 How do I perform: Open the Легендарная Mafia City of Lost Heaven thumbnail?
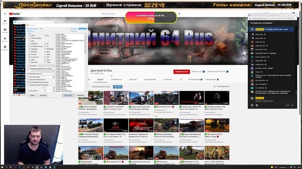click(116, 125)
